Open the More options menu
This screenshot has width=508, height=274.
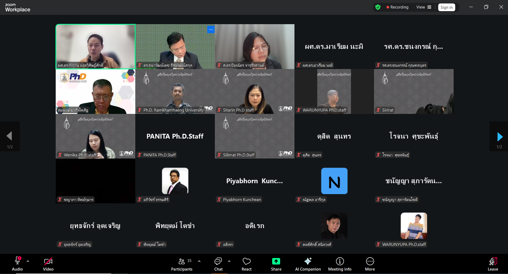[x=370, y=264]
